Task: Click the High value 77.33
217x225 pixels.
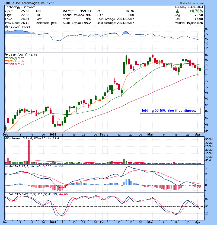Action: 25,15
